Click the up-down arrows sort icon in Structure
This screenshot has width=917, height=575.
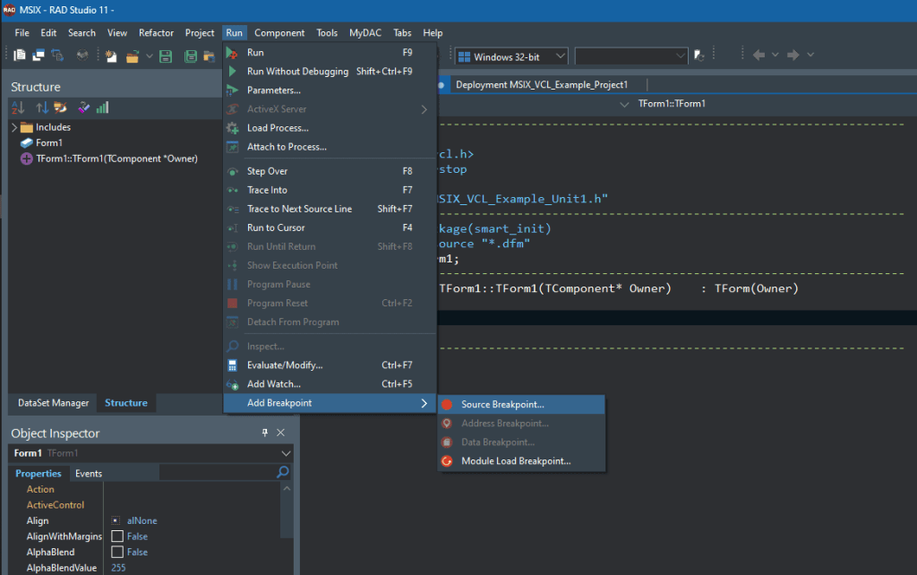click(x=41, y=107)
